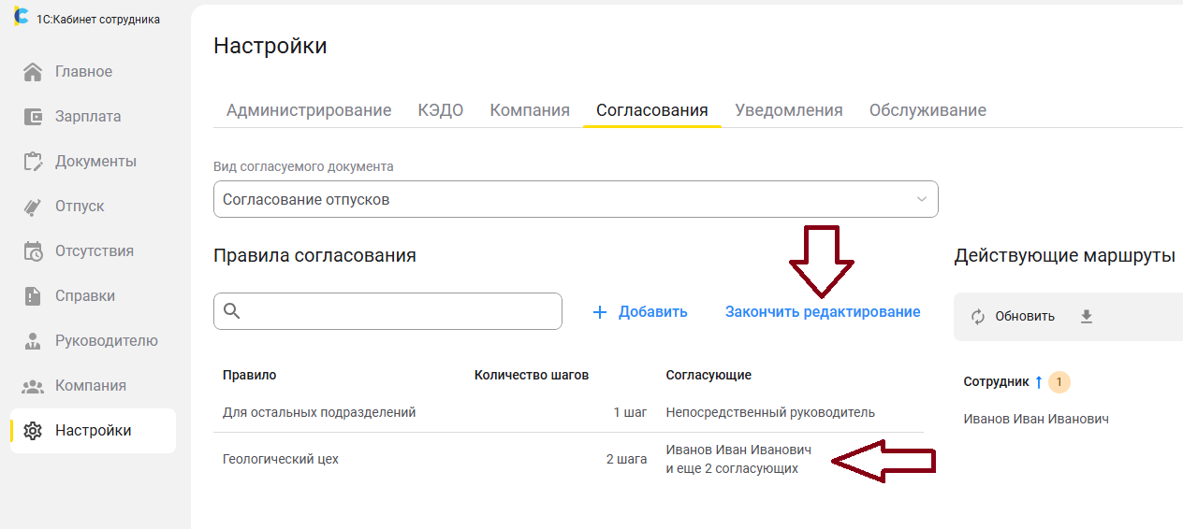The image size is (1183, 529).
Task: Open Документы via the clipboard icon
Action: coord(33,162)
